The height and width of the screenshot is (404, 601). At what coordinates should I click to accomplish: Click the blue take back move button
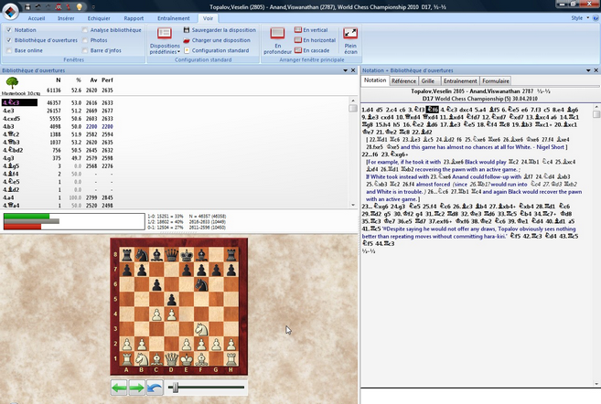click(155, 388)
